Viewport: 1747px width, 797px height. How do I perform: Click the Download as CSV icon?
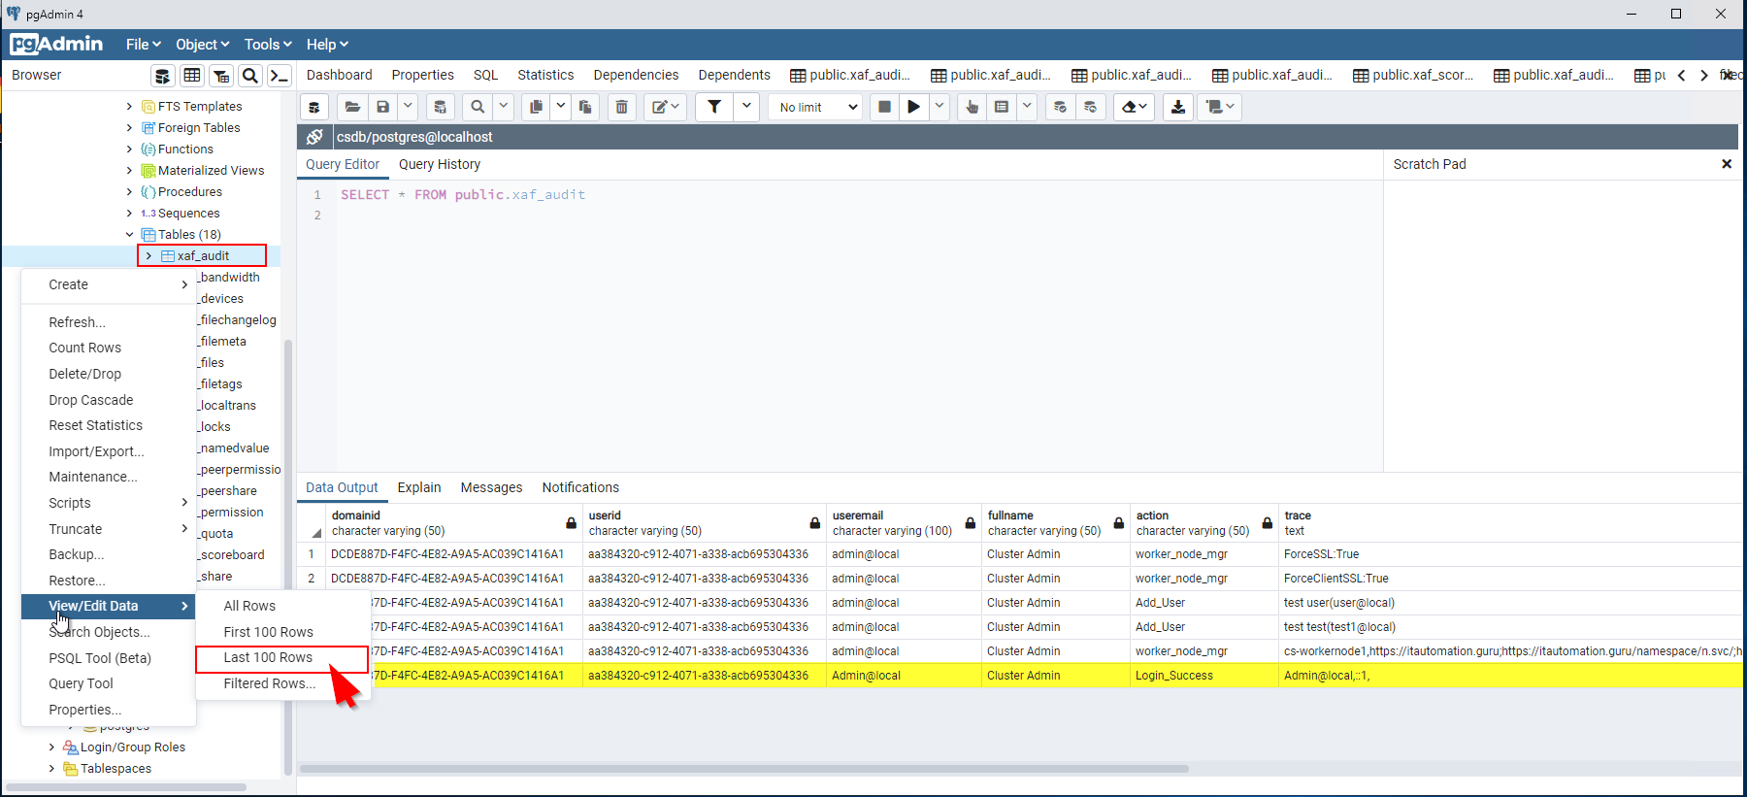(x=1178, y=107)
